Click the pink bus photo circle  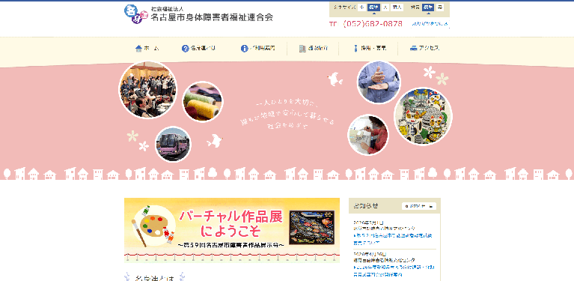pos(173,144)
